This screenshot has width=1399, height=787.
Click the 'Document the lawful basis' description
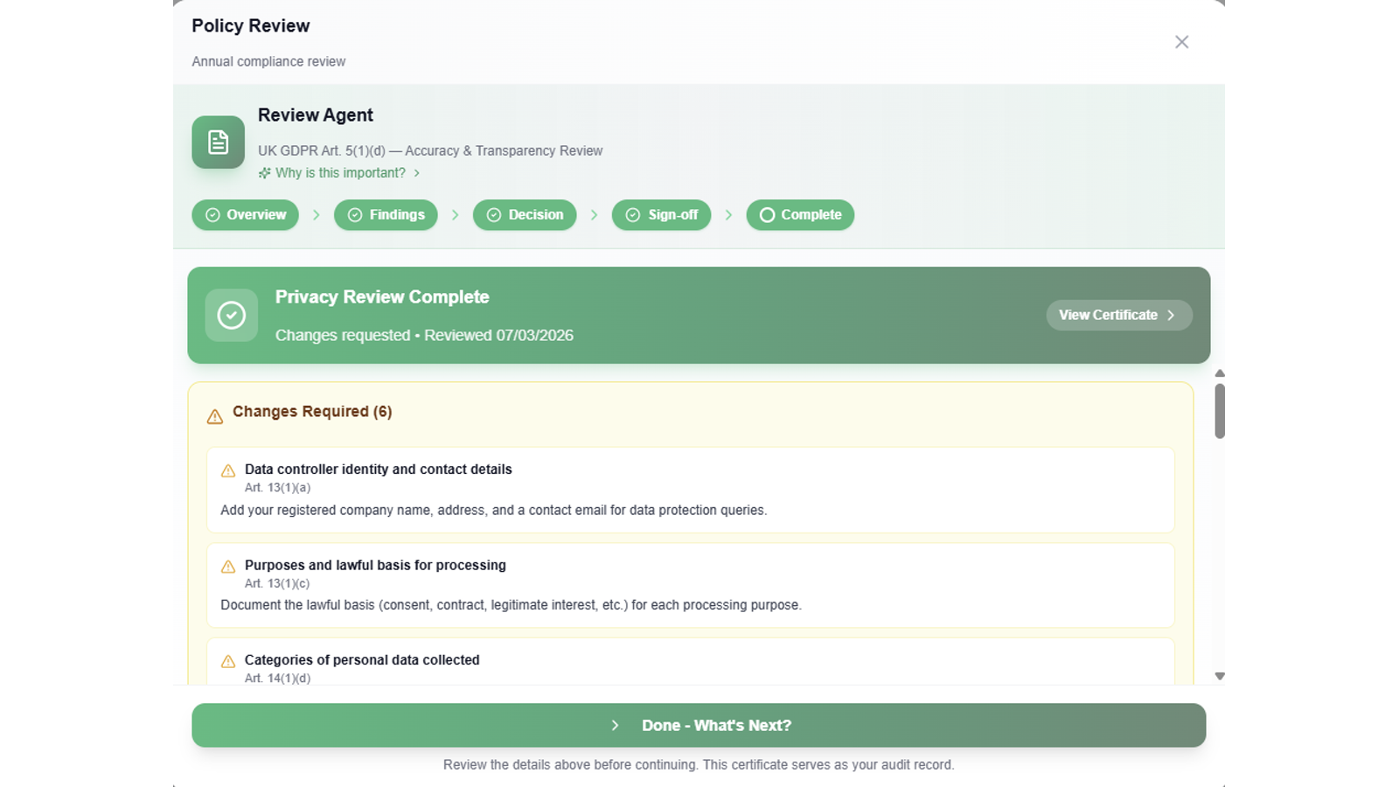click(511, 605)
